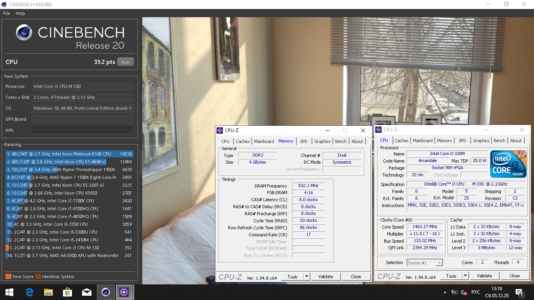Click the muted volume tray icon

[464, 292]
